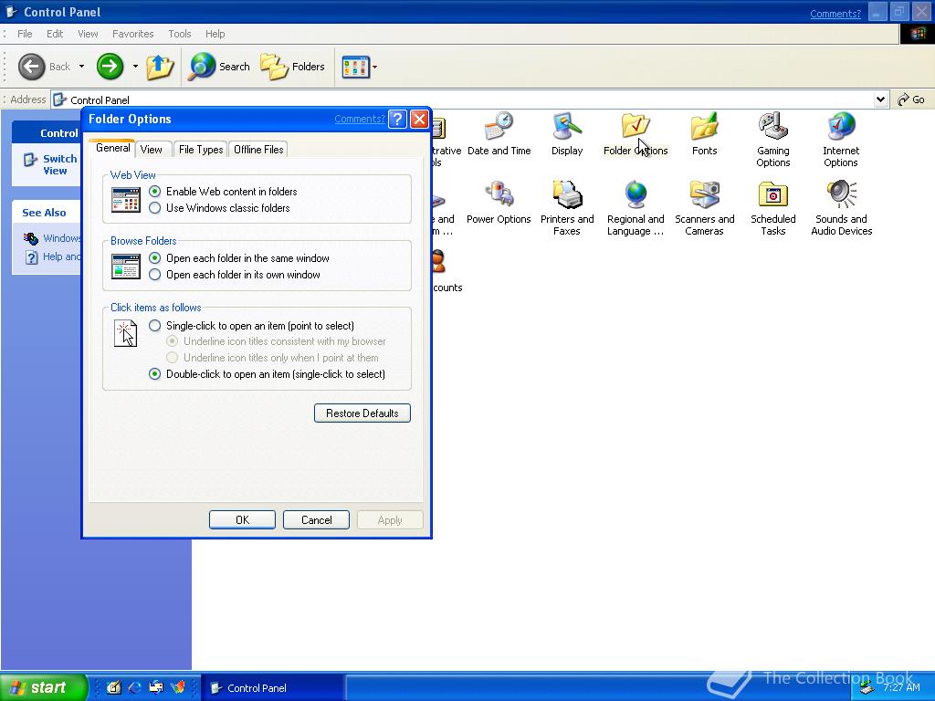Open the Views dropdown arrow
This screenshot has height=701, width=935.
[x=374, y=67]
